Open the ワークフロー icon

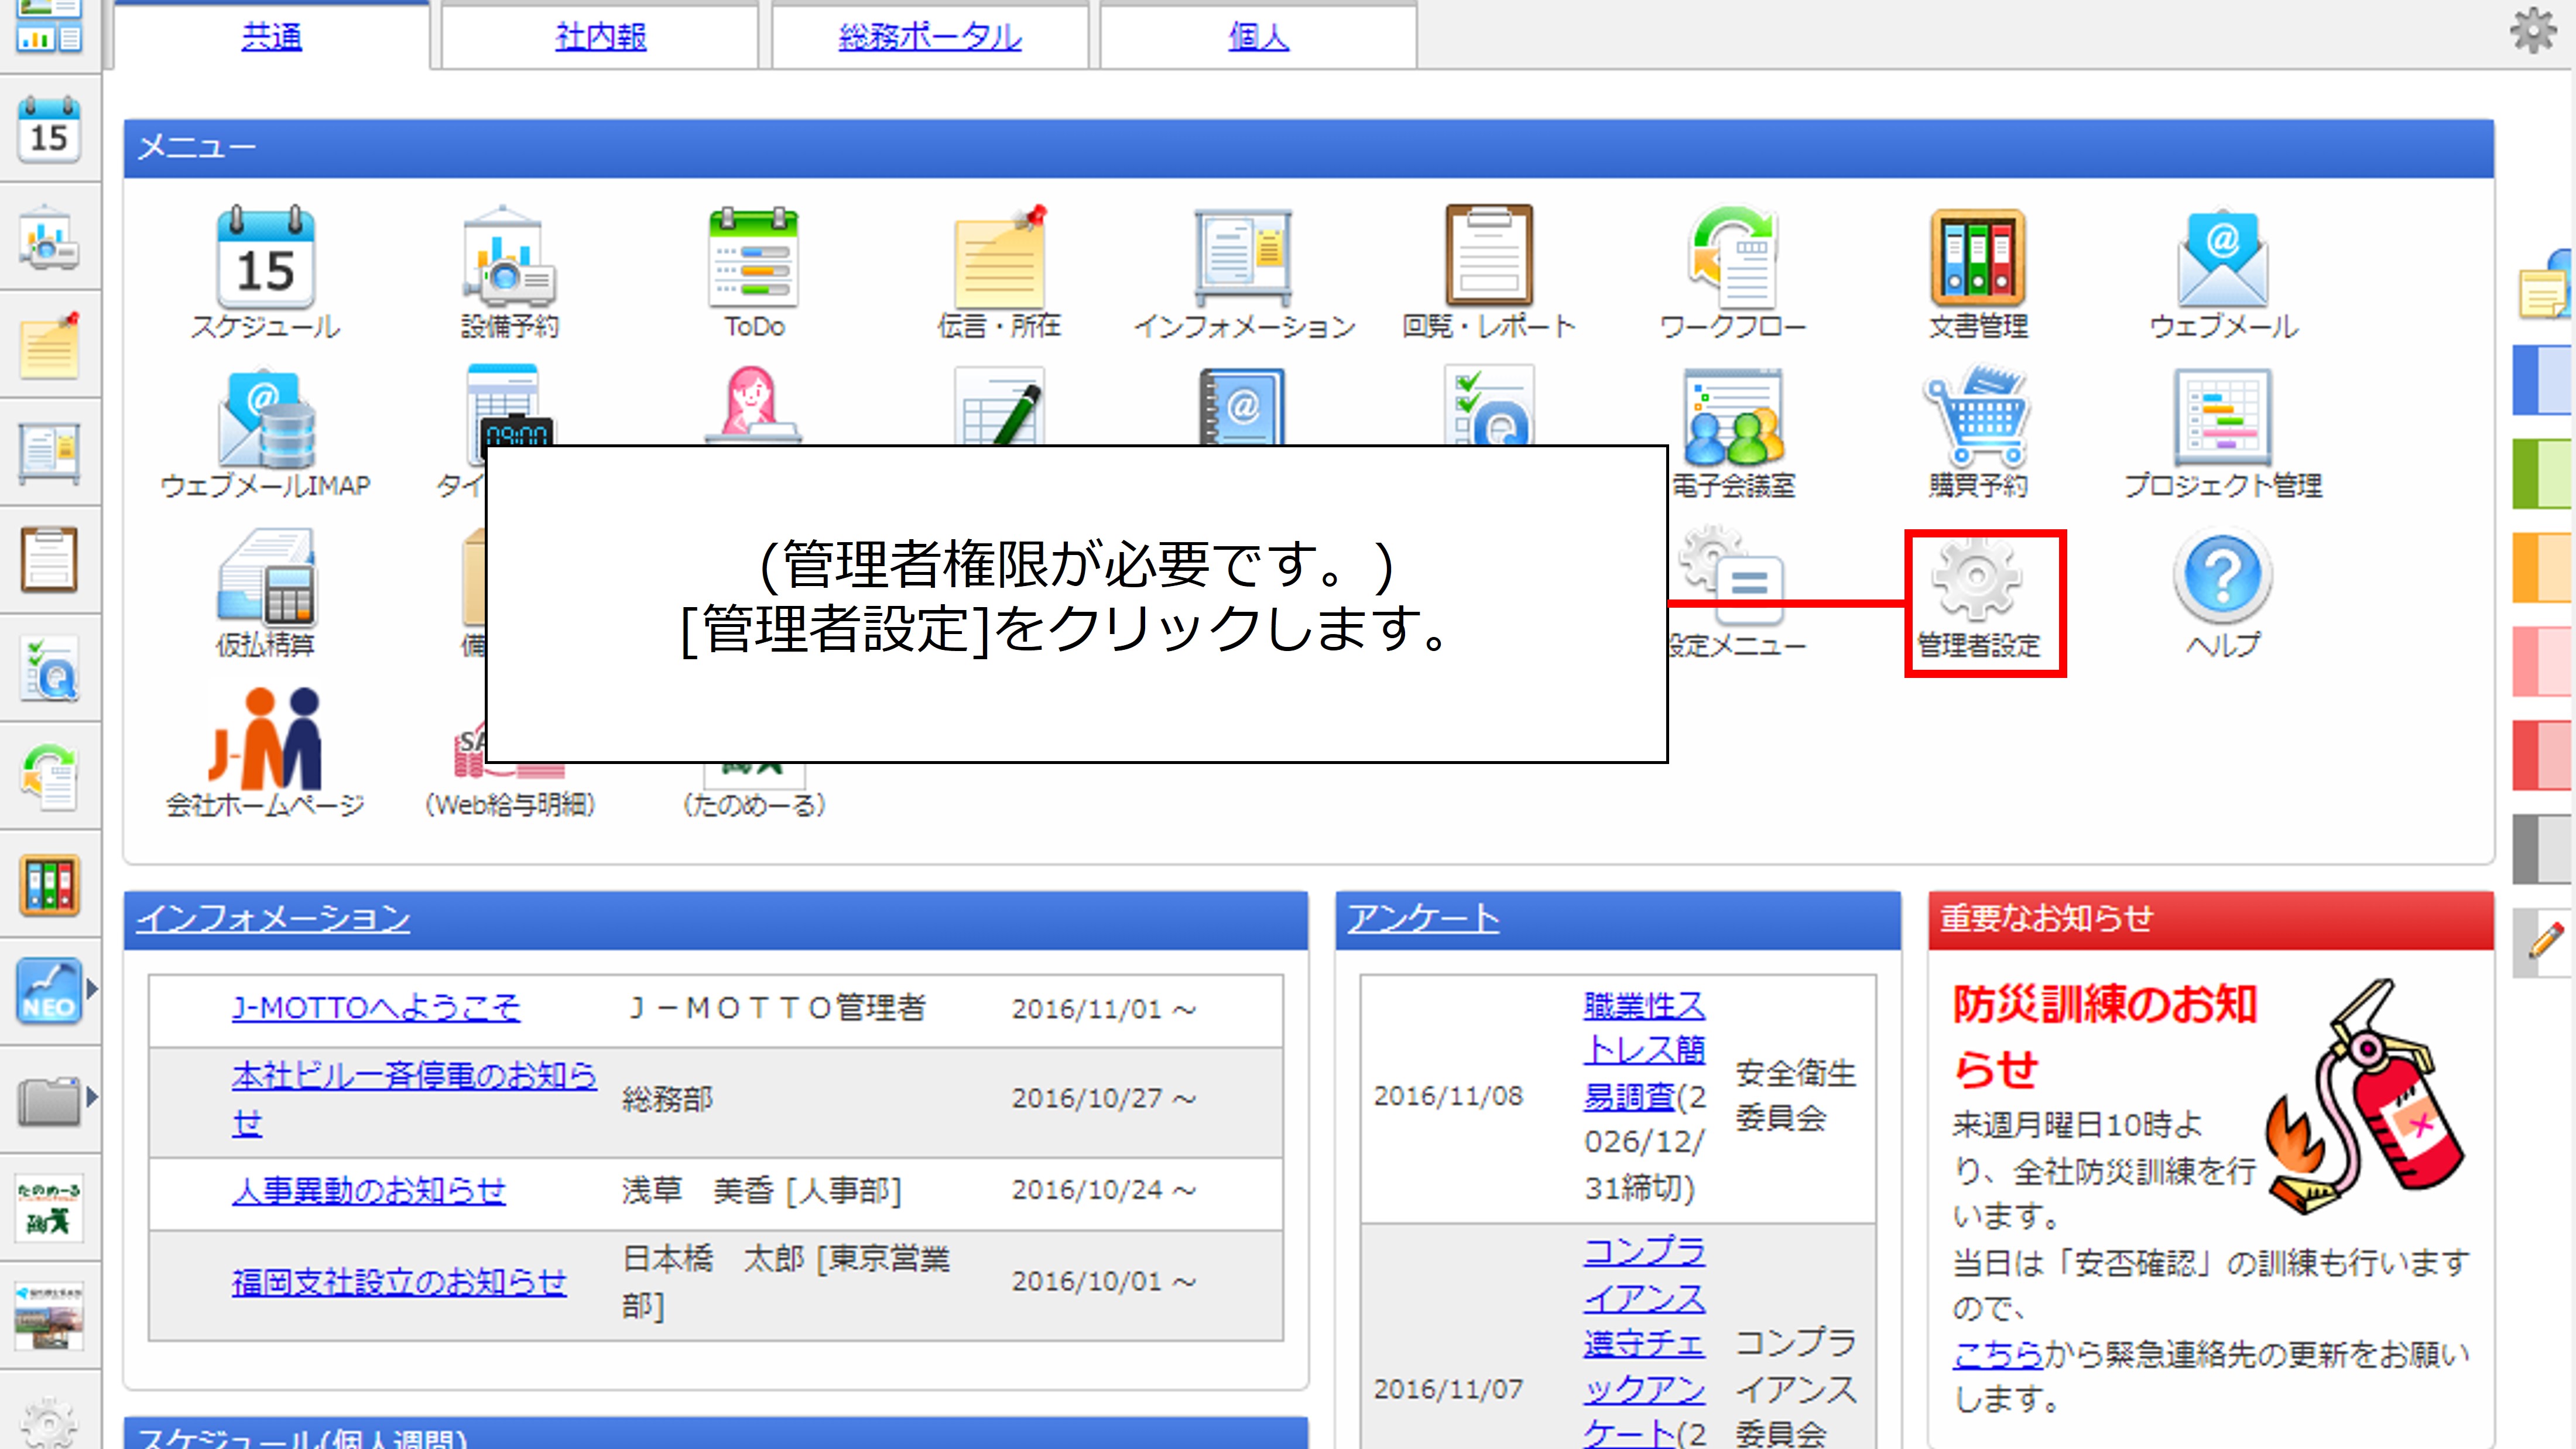pyautogui.click(x=1733, y=258)
